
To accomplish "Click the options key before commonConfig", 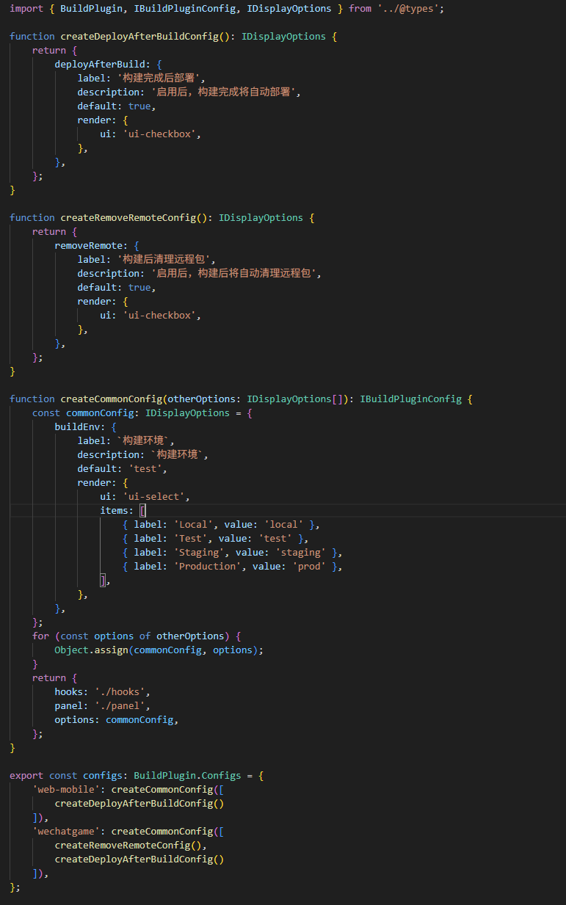I will pos(75,720).
